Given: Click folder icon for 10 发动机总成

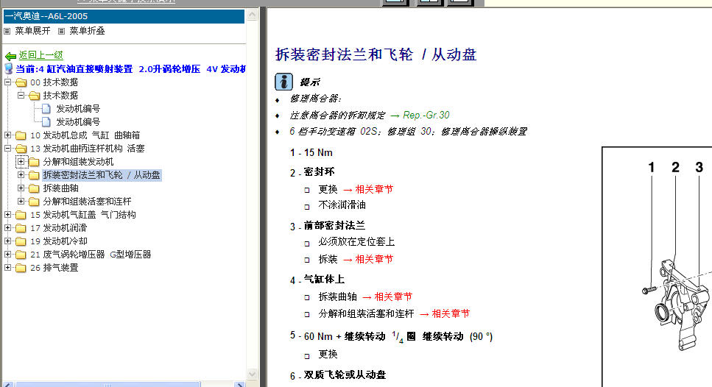Looking at the screenshot, I should pyautogui.click(x=21, y=135).
